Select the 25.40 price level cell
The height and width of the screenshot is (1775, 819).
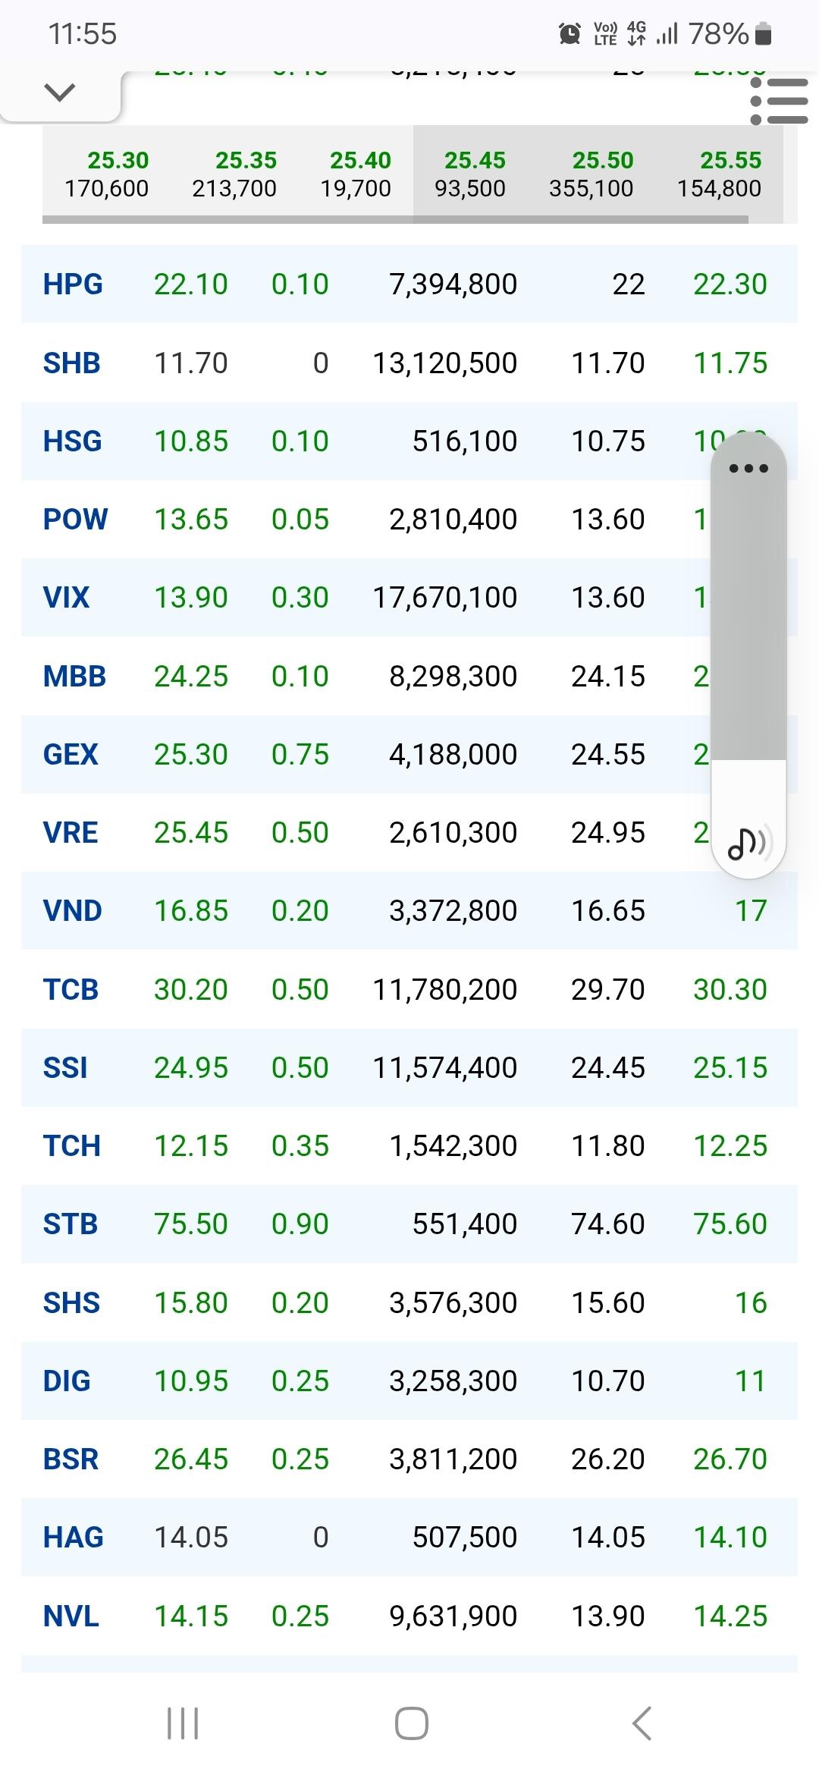(x=356, y=174)
